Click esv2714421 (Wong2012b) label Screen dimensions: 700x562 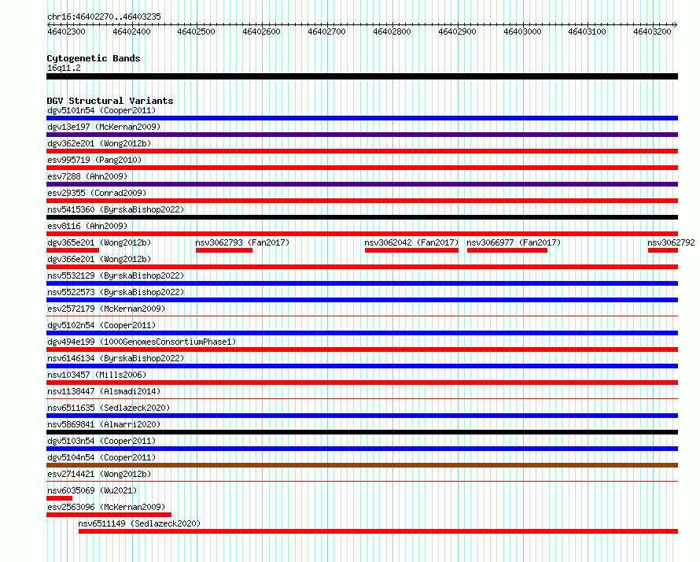click(99, 474)
